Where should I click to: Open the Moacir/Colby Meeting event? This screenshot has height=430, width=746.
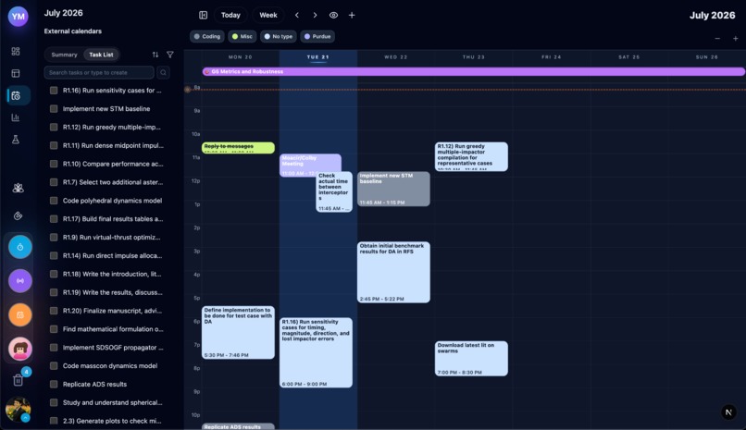click(310, 165)
